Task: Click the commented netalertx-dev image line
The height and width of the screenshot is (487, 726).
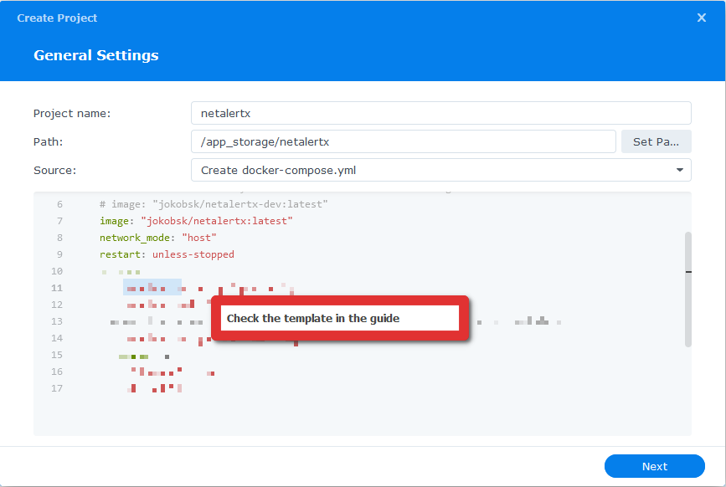Action: 213,204
